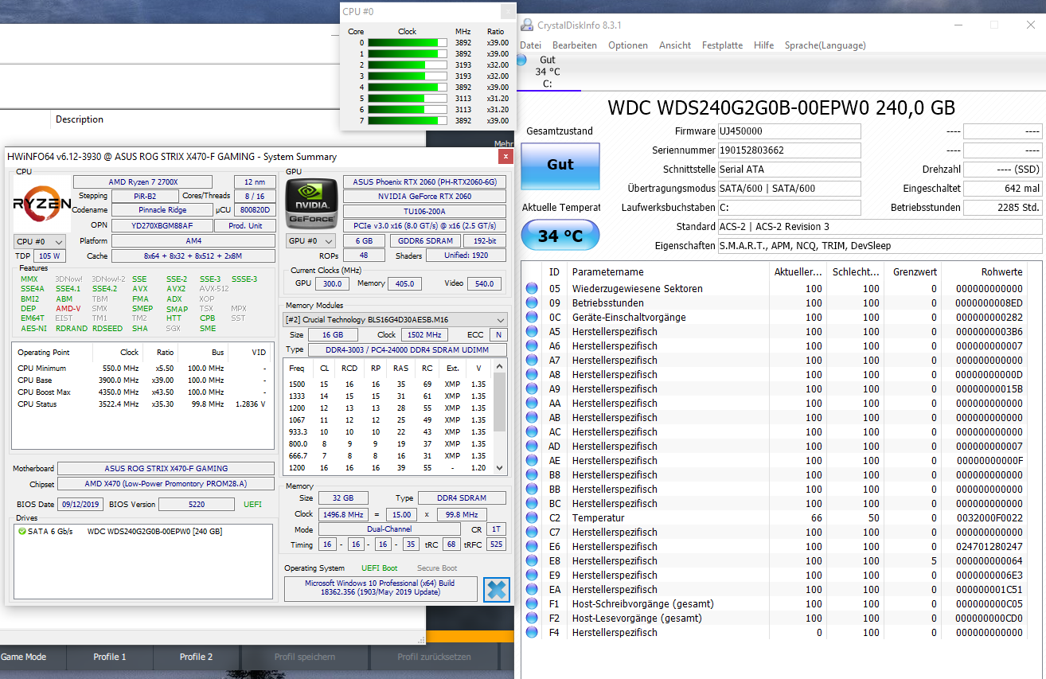Click the BIOS Version 5220 field
Viewport: 1046px width, 679px height.
(x=197, y=504)
